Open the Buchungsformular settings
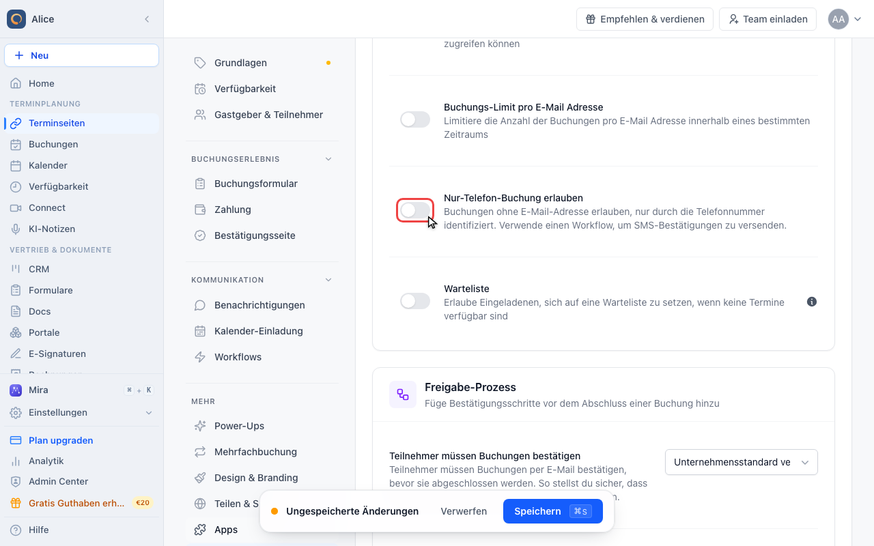 tap(262, 184)
